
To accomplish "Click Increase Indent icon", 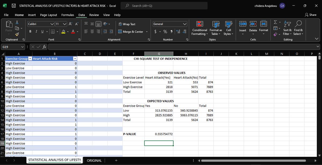I will (x=111, y=32).
